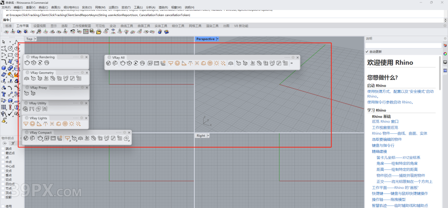
Task: Open the 巡视 Rhino 窗口 help link
Action: (x=385, y=121)
